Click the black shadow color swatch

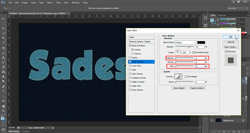[201, 42]
